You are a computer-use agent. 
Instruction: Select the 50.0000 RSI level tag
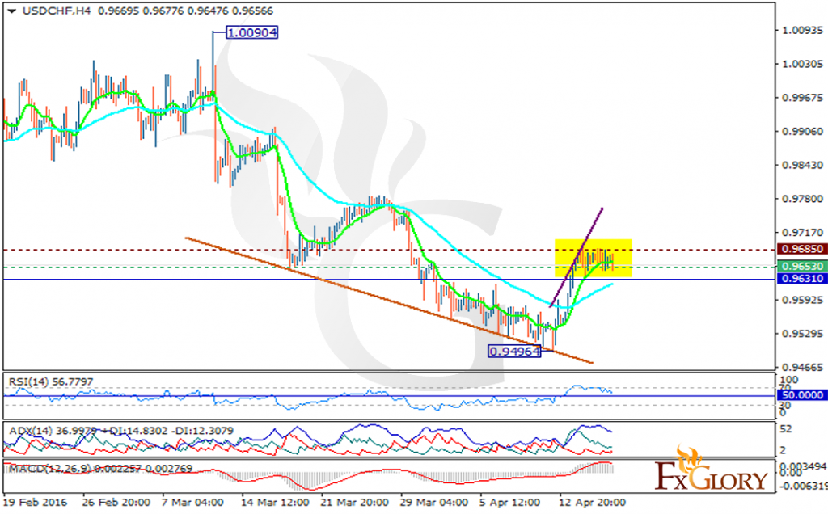tap(803, 395)
